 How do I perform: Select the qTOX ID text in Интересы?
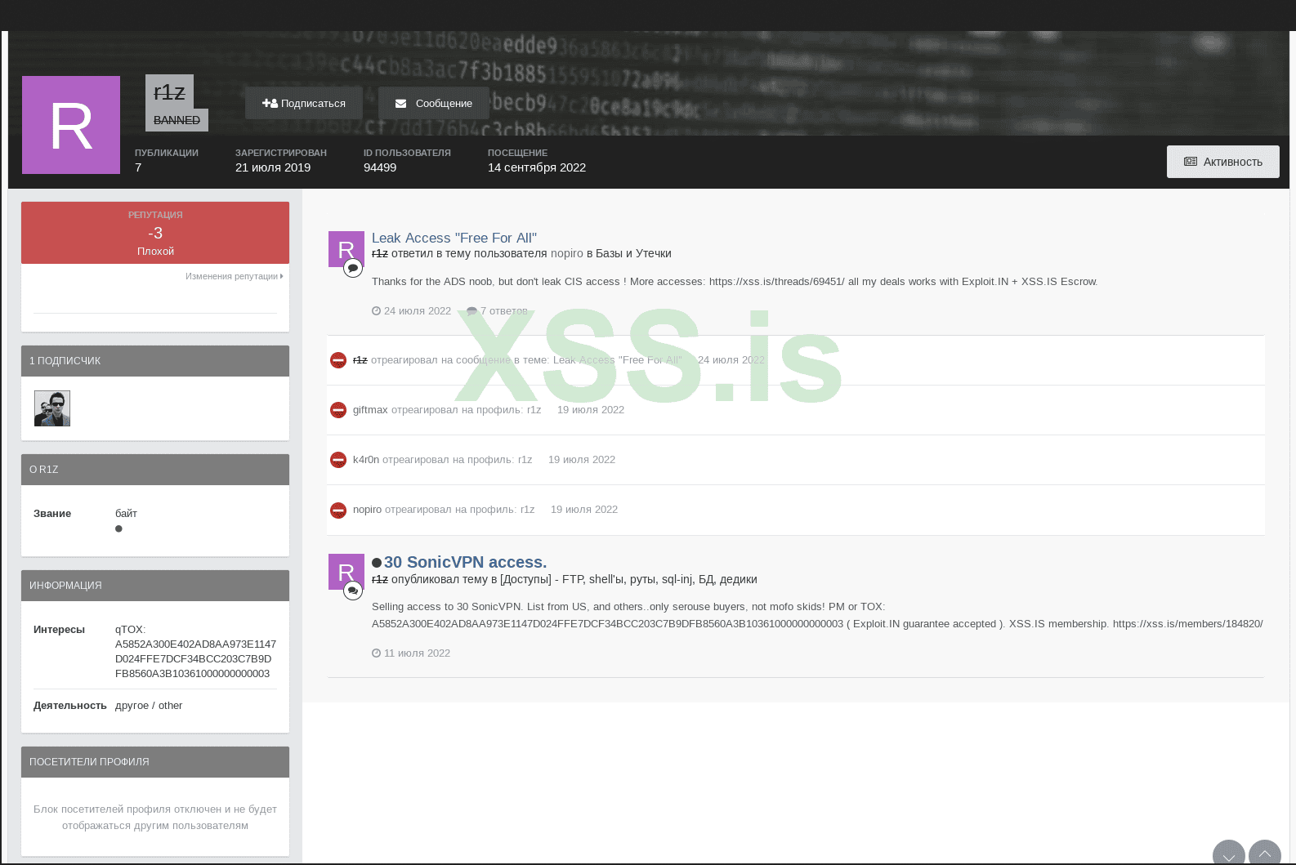195,652
